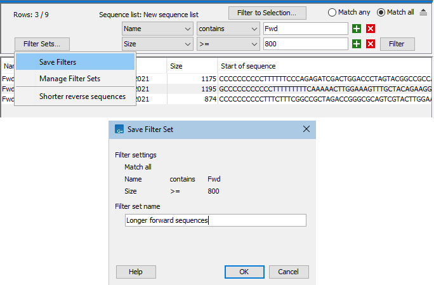Sort table by the Size column header
434x285 pixels.
point(192,66)
